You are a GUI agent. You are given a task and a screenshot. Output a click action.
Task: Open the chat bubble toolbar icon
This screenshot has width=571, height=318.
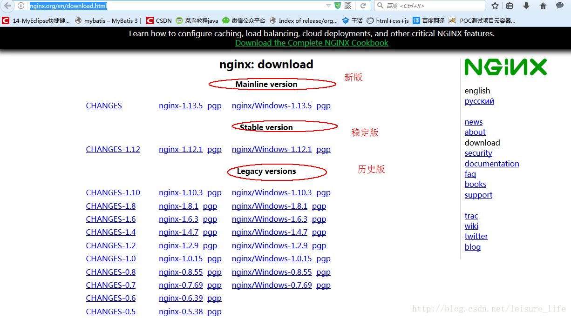click(560, 6)
